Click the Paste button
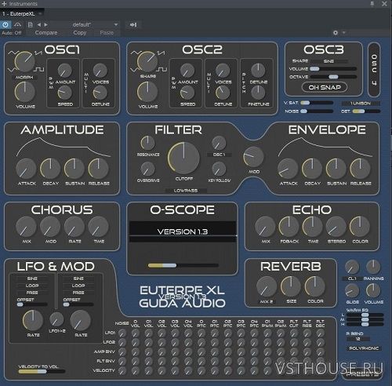 point(107,33)
